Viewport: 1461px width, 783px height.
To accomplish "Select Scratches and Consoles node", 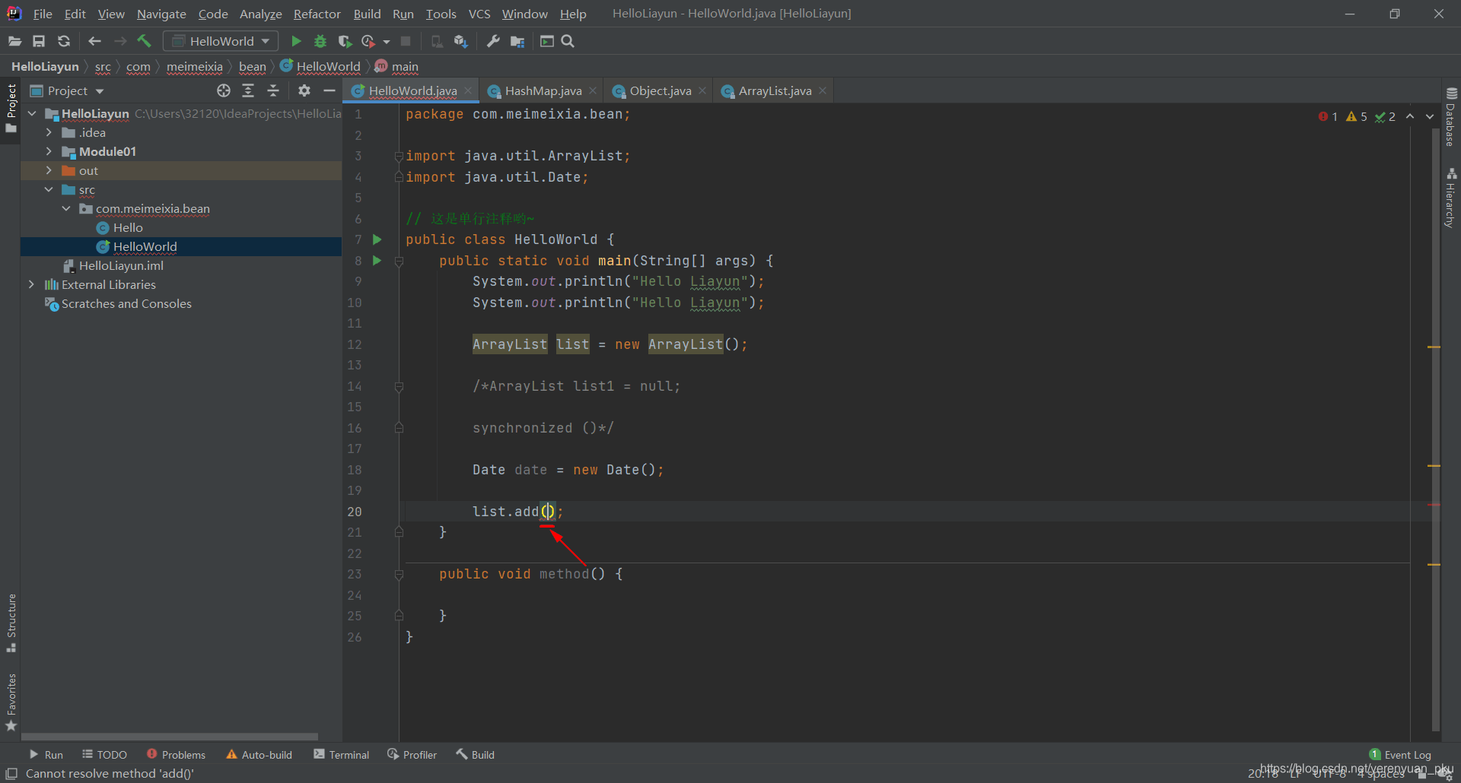I will [126, 303].
